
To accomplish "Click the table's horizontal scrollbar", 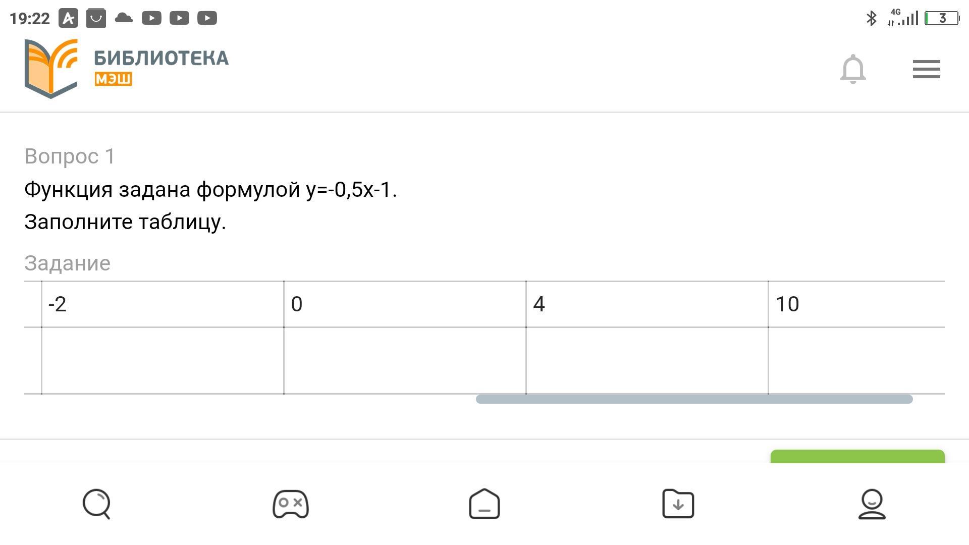I will (x=694, y=399).
